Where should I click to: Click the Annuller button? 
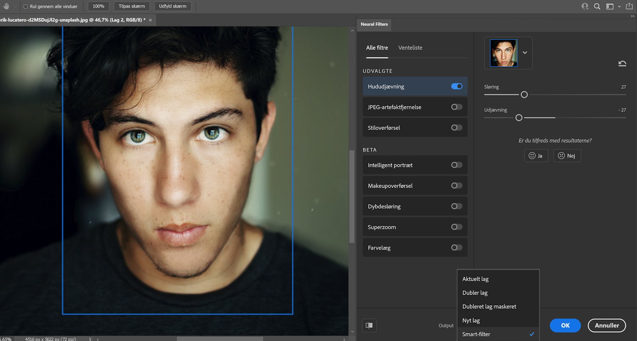(x=606, y=325)
